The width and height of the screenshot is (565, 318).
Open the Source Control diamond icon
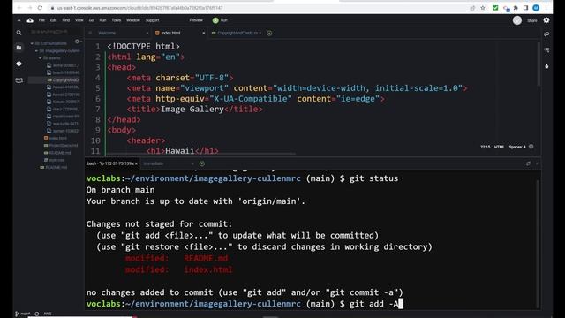coord(19,64)
